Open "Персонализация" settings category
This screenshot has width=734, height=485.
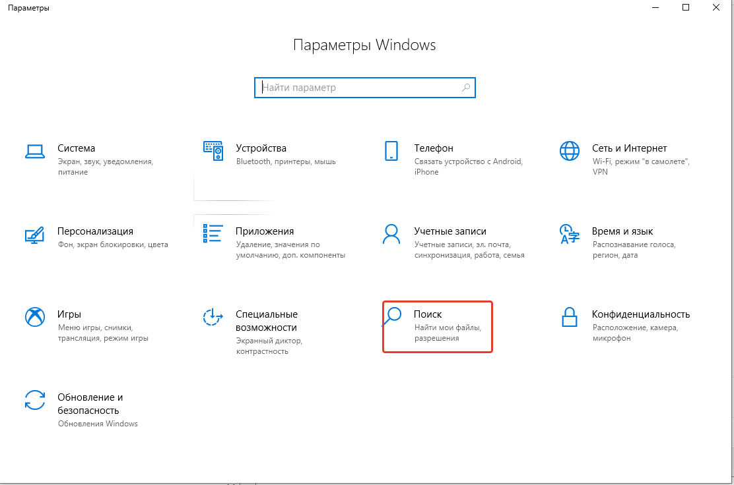coord(96,231)
